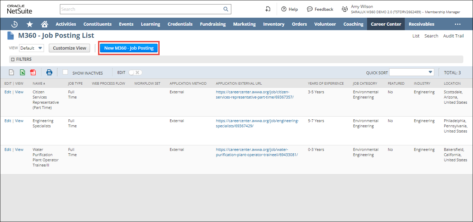473x222 pixels.
Task: Show more menus via the ellipsis
Action: [x=457, y=24]
